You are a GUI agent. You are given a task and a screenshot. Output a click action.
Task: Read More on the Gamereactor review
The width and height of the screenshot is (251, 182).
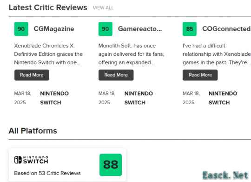pyautogui.click(x=116, y=75)
